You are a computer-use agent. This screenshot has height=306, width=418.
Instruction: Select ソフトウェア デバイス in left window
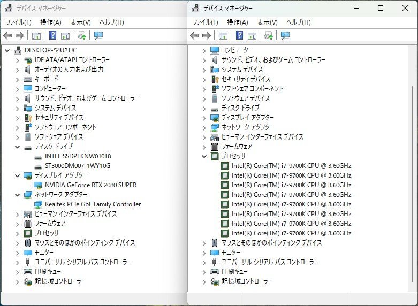(x=59, y=137)
